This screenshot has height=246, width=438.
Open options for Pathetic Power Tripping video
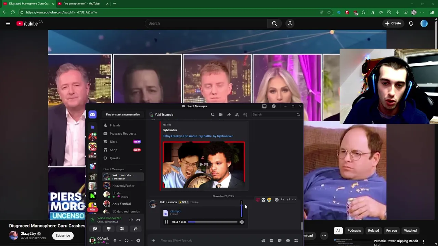pyautogui.click(x=423, y=242)
